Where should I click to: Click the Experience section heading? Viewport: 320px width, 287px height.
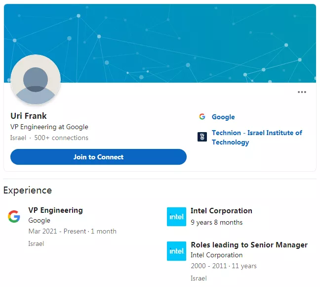pyautogui.click(x=28, y=191)
